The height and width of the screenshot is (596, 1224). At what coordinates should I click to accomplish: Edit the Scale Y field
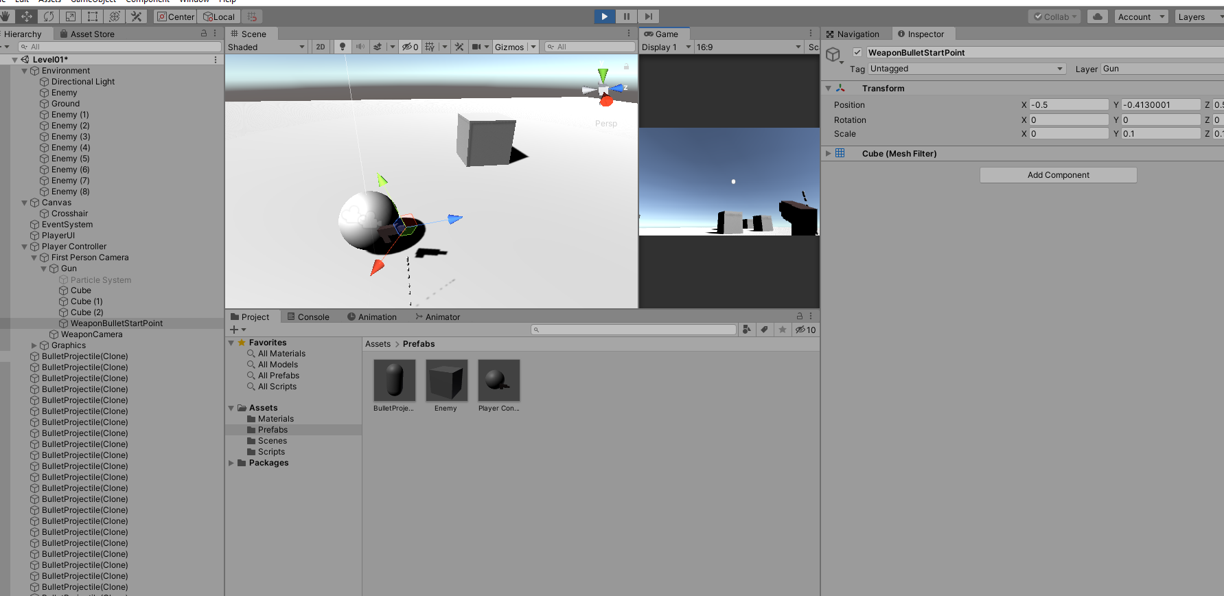[1161, 133]
